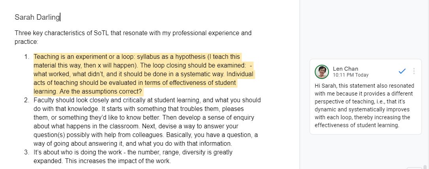Click the scrollbar thumb at window bottom-right corner
This screenshot has width=429, height=169.
coord(425,167)
